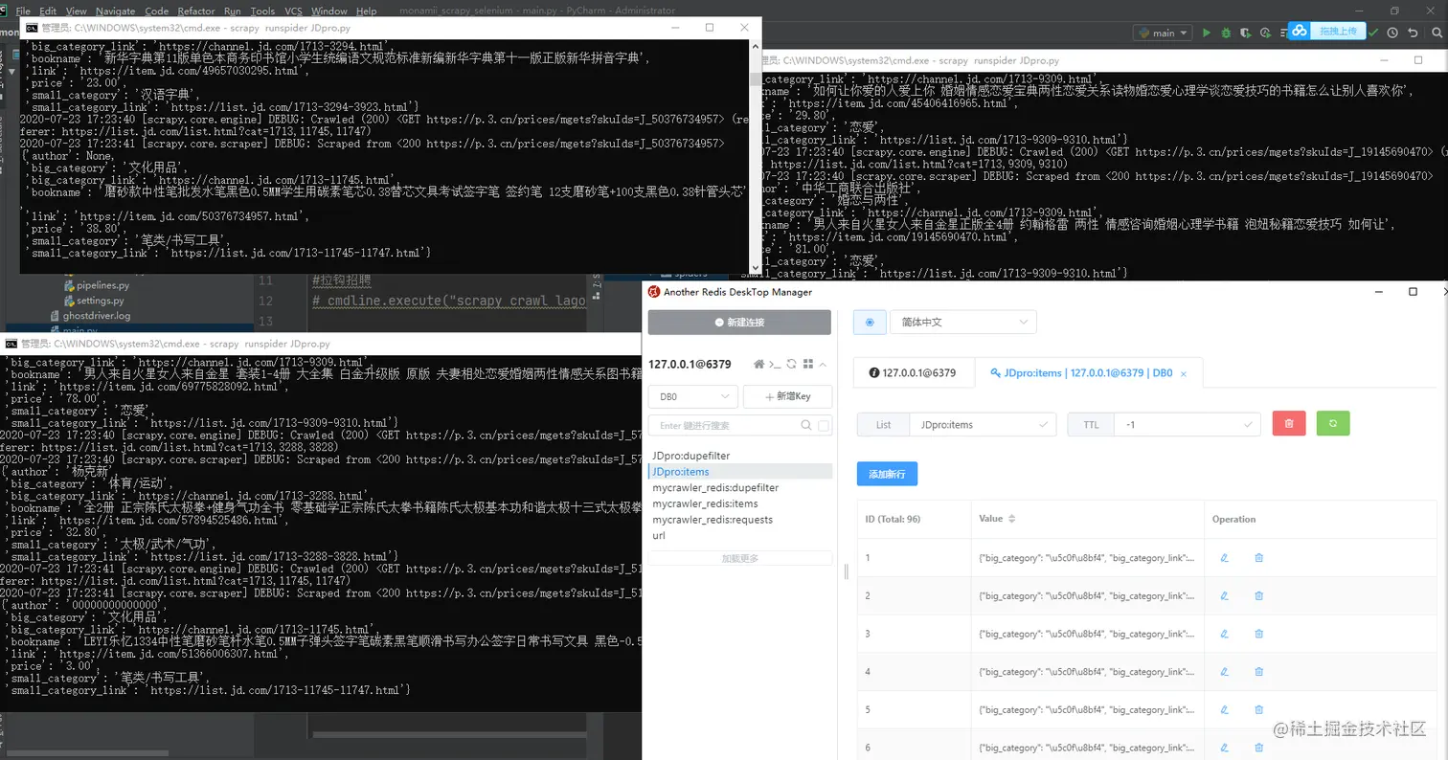Select the mycrawler_redis:dupefilter key
The image size is (1448, 760).
(740, 488)
